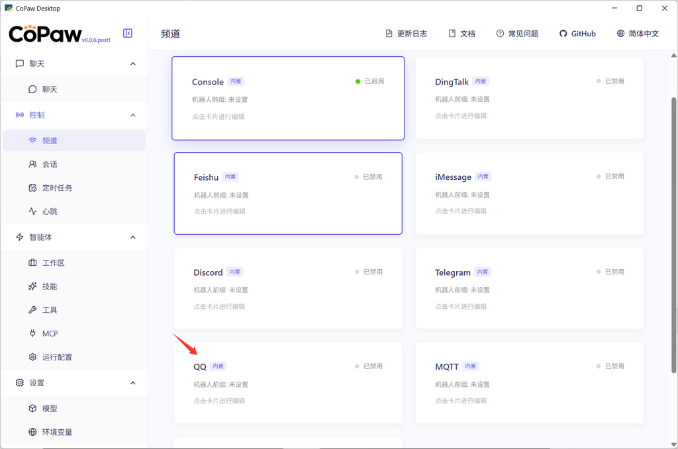
Task: Click the FAQ question mark icon
Action: [x=500, y=34]
